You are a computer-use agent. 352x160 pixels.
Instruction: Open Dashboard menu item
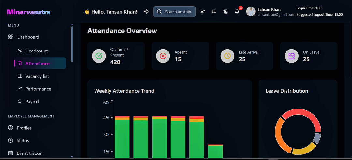tap(28, 37)
